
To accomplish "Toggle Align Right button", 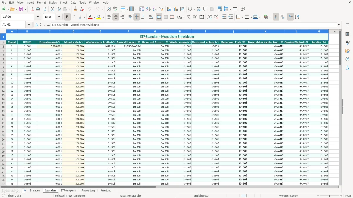I will coord(122,17).
